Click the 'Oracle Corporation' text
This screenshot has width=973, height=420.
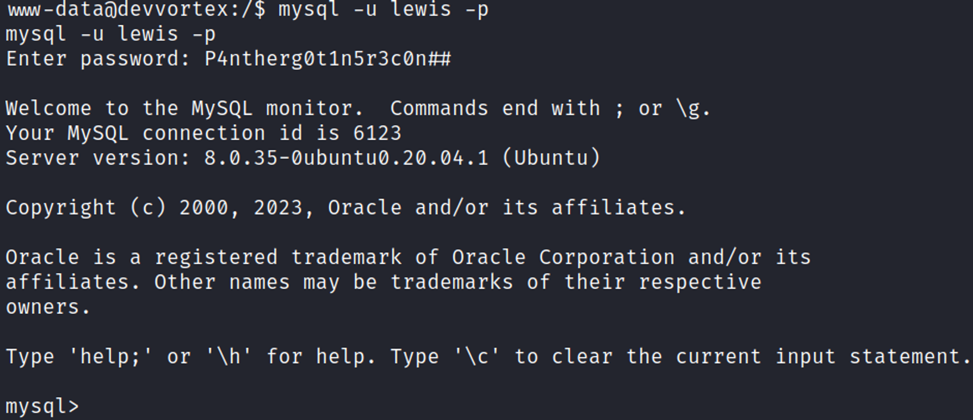[563, 257]
